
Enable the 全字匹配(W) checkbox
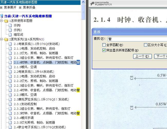click(104, 45)
